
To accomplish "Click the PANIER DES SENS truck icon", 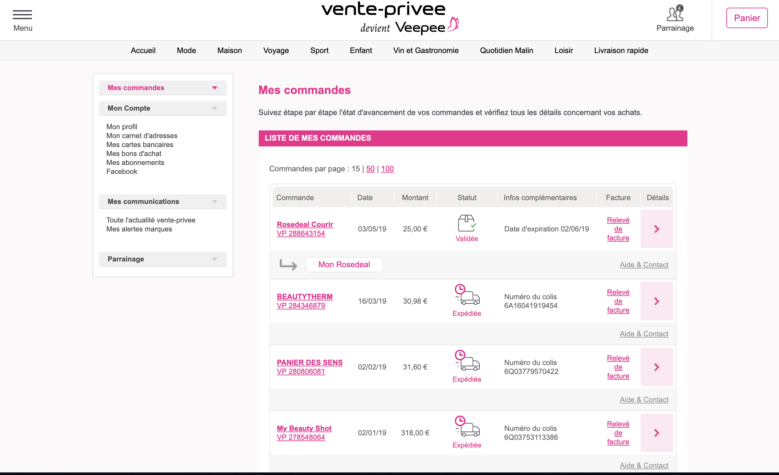I will [x=467, y=361].
